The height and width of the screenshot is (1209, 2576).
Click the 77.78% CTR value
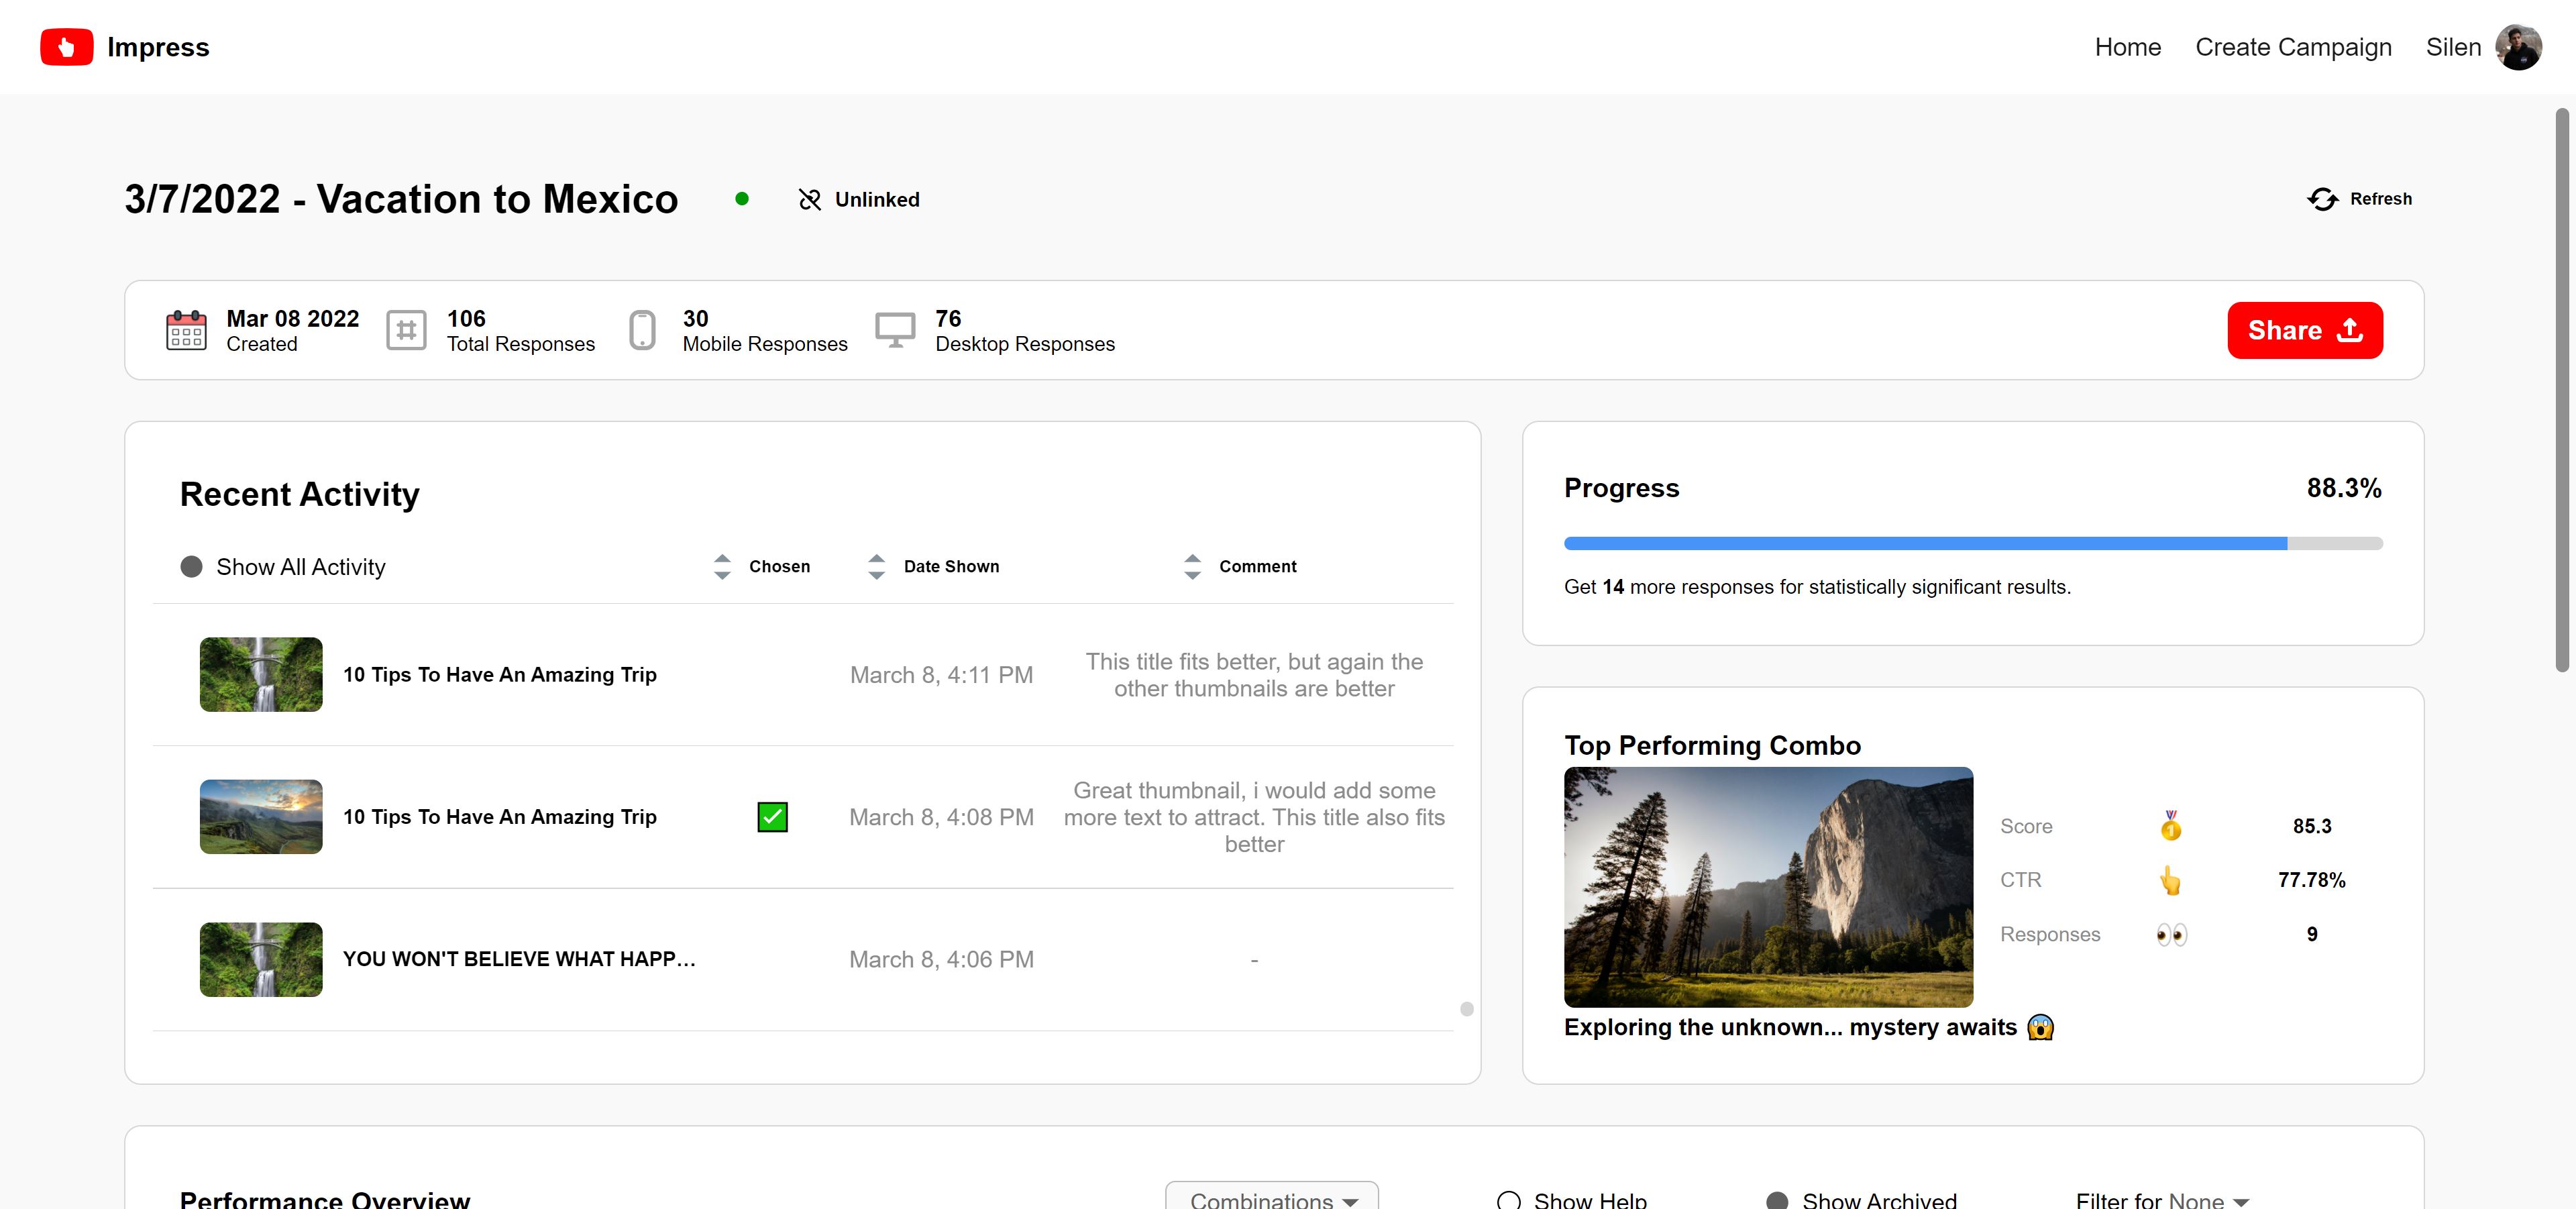(2311, 880)
